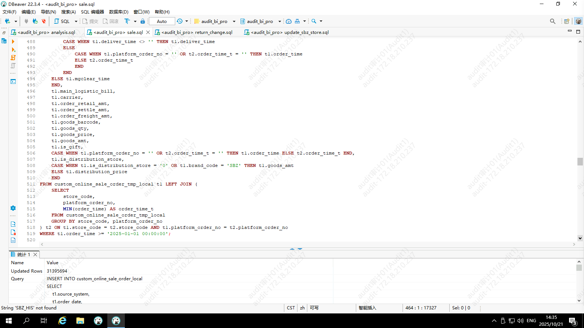Screen dimensions: 584x328
Task: Close the 统计 1 results tab
Action: [35, 255]
